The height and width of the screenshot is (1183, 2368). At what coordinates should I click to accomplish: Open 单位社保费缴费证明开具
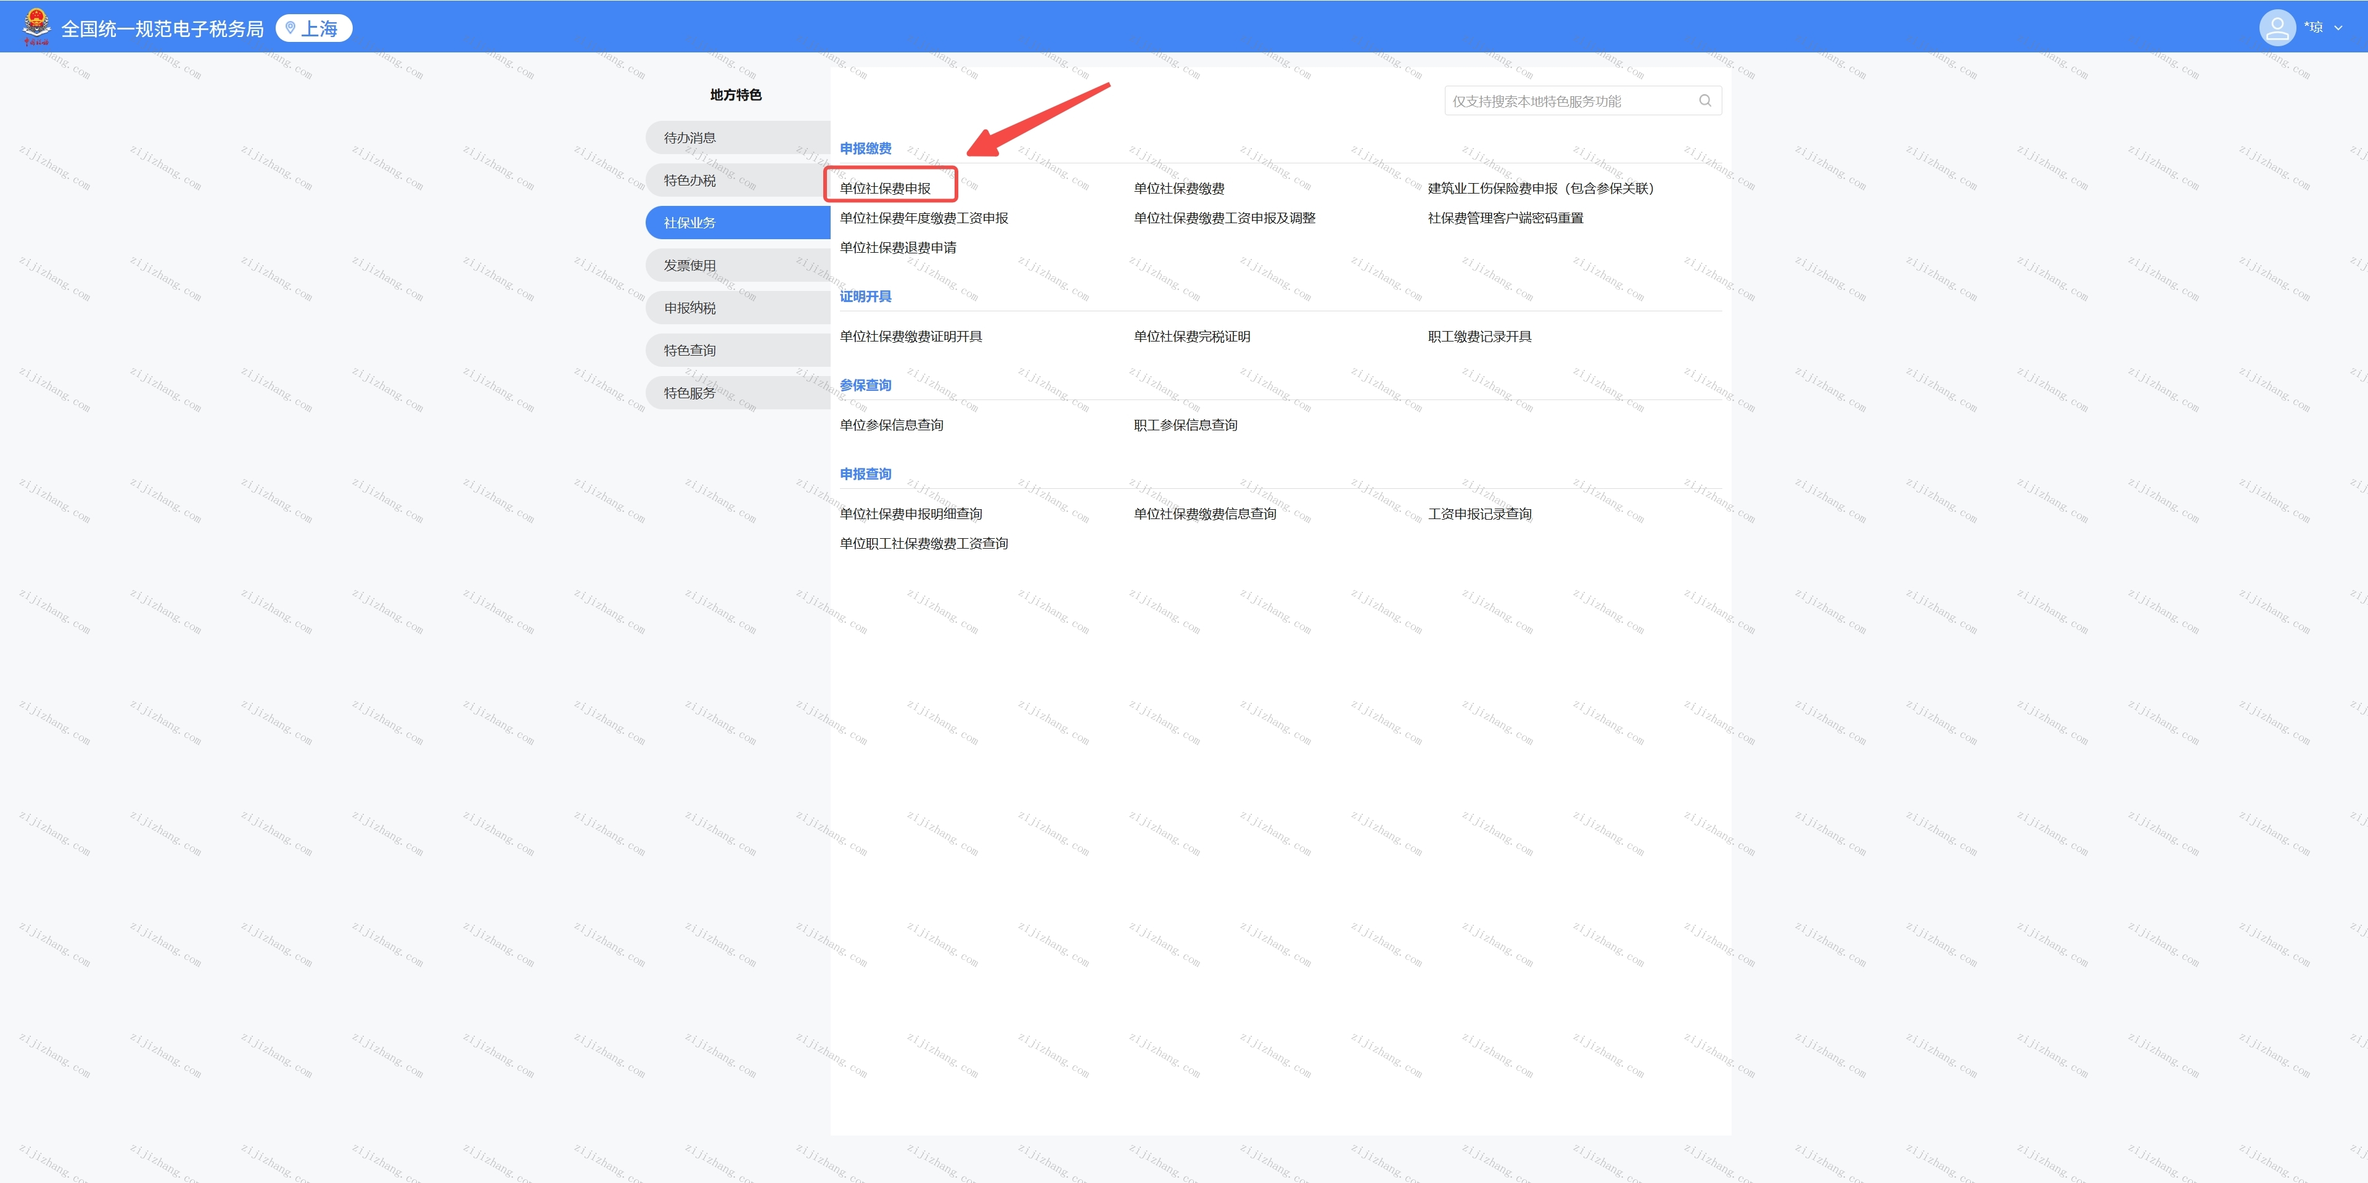[x=911, y=337]
